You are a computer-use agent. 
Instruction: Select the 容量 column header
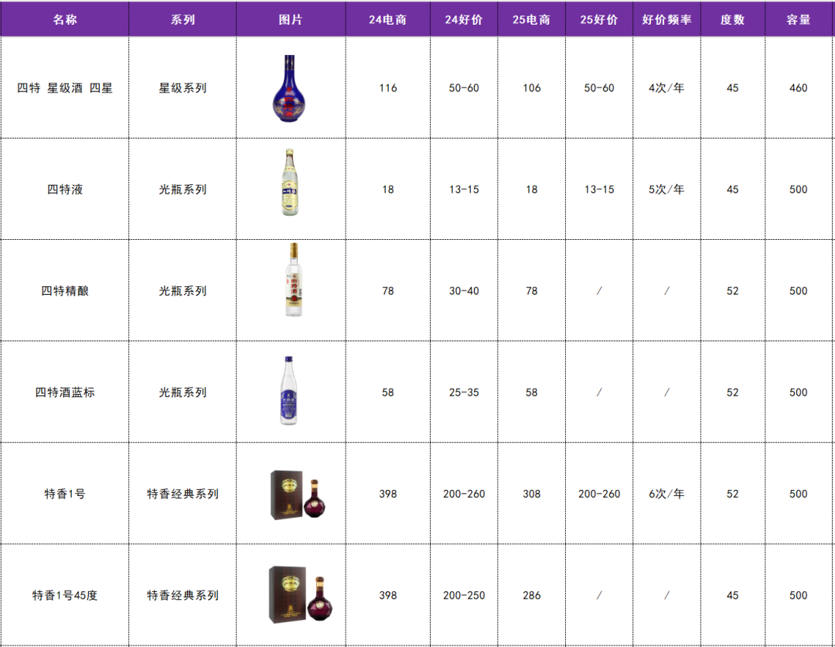798,19
